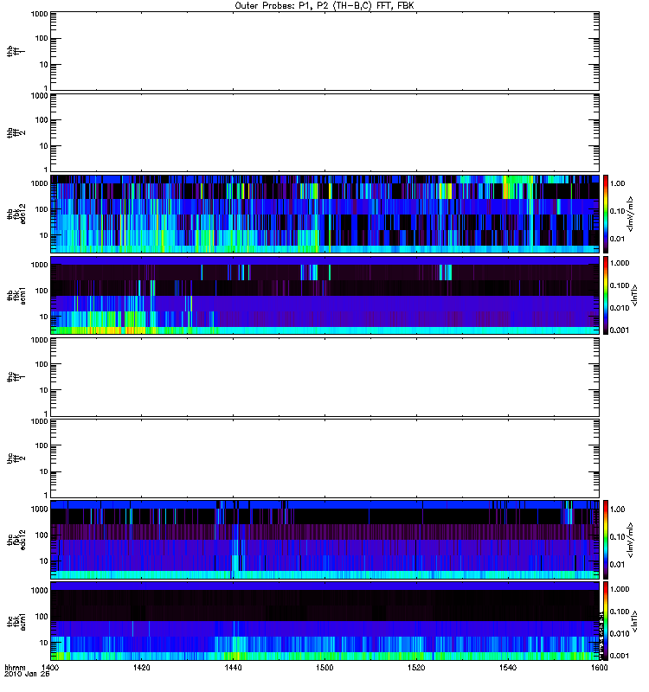Click the '<|nT|>' label beside thb scm1 color bar

pos(635,295)
